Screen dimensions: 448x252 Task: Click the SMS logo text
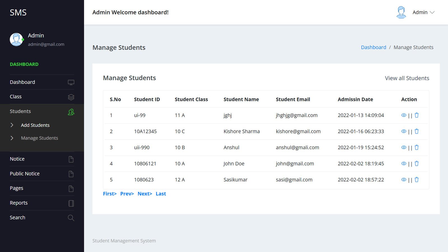coord(18,13)
